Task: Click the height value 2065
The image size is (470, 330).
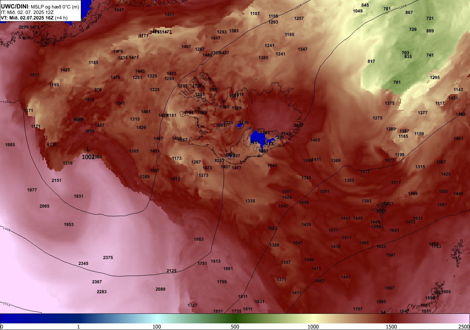Action: pyautogui.click(x=44, y=206)
